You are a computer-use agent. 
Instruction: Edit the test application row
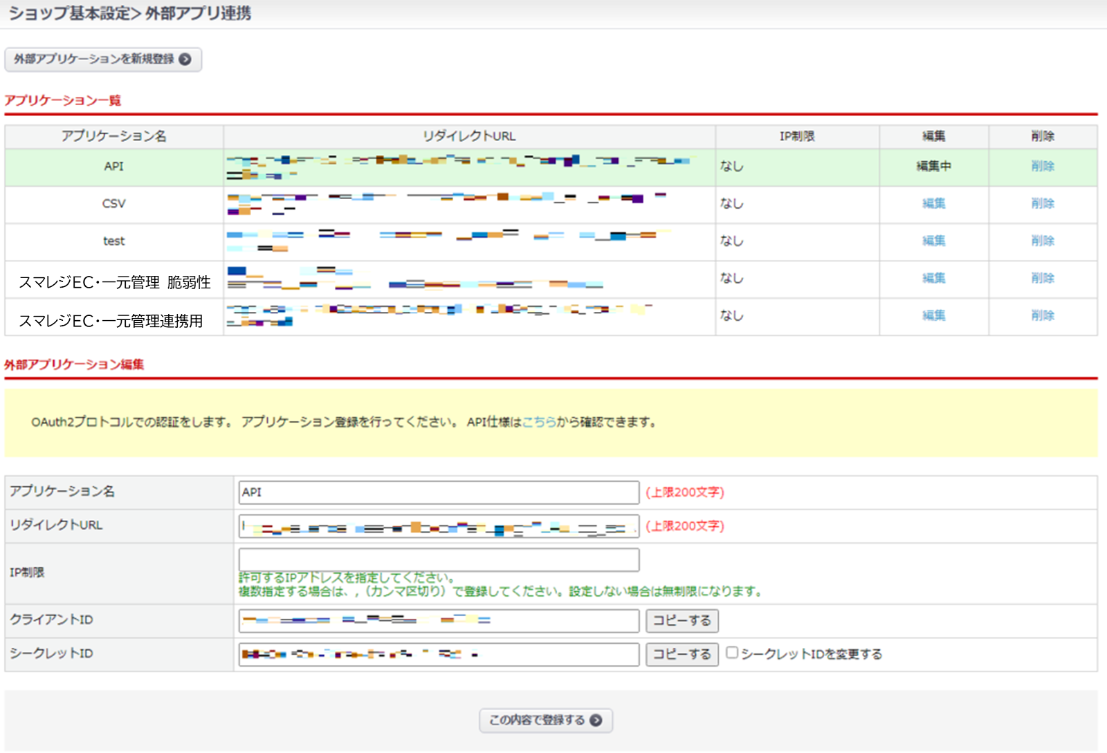[x=933, y=241]
